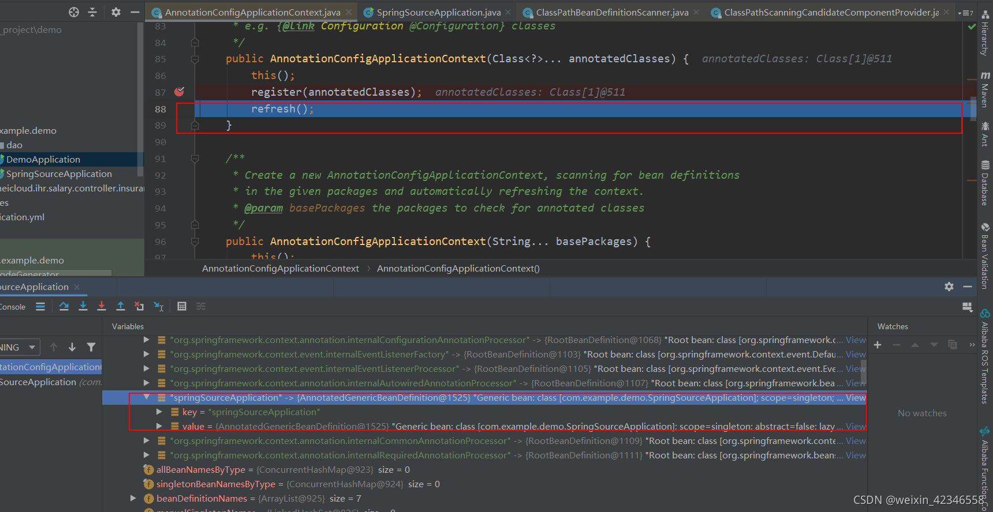The width and height of the screenshot is (993, 512).
Task: Open the Alibaba ROS Templates tool window
Action: coord(985,356)
